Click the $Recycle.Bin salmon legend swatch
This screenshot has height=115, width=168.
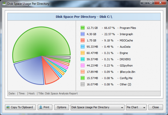coord(83,72)
